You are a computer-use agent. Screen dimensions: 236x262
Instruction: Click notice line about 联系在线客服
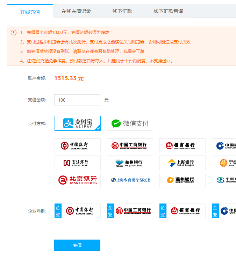click(82, 51)
